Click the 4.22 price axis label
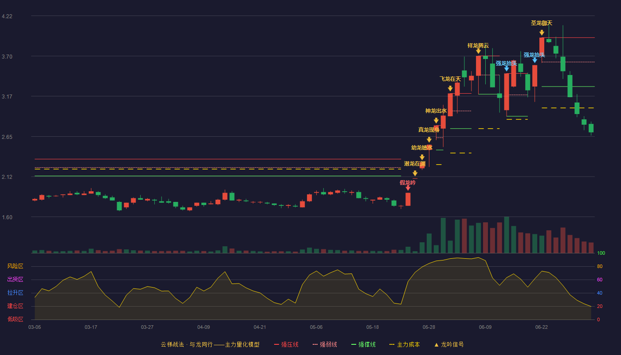This screenshot has width=621, height=355. tap(7, 16)
